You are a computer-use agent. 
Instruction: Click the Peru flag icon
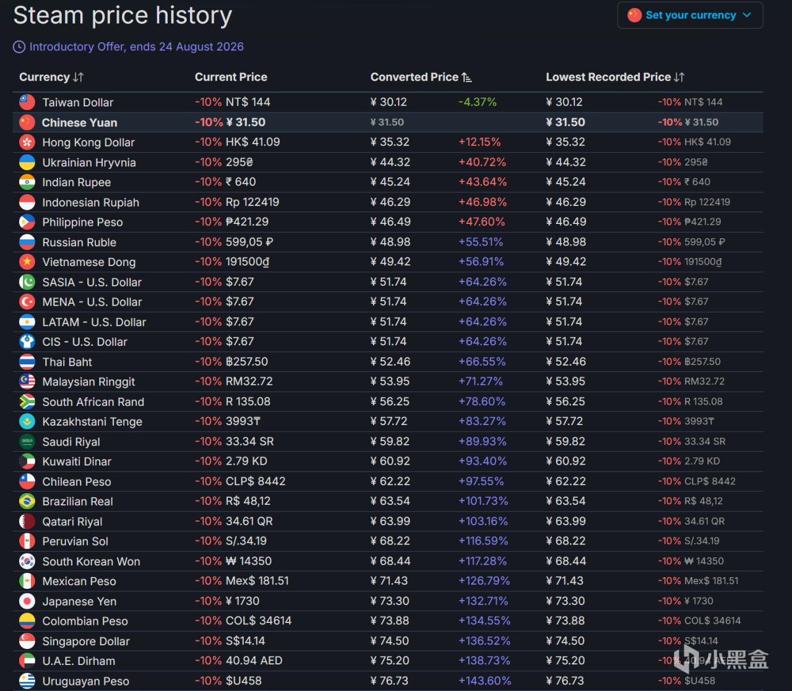click(x=27, y=541)
